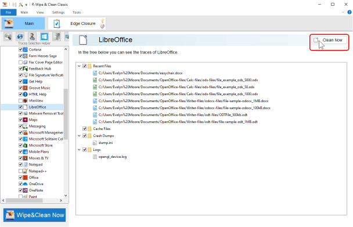Collapse the ribbon with top-right chevron
Image resolution: width=353 pixels, height=227 pixels.
(x=343, y=12)
